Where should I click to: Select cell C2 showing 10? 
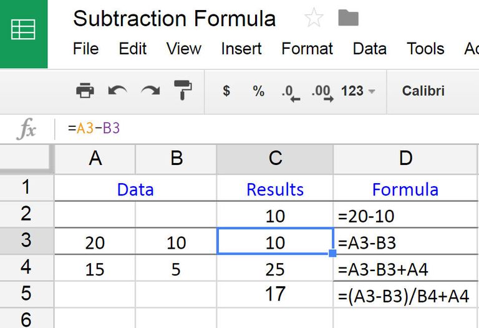(x=275, y=214)
